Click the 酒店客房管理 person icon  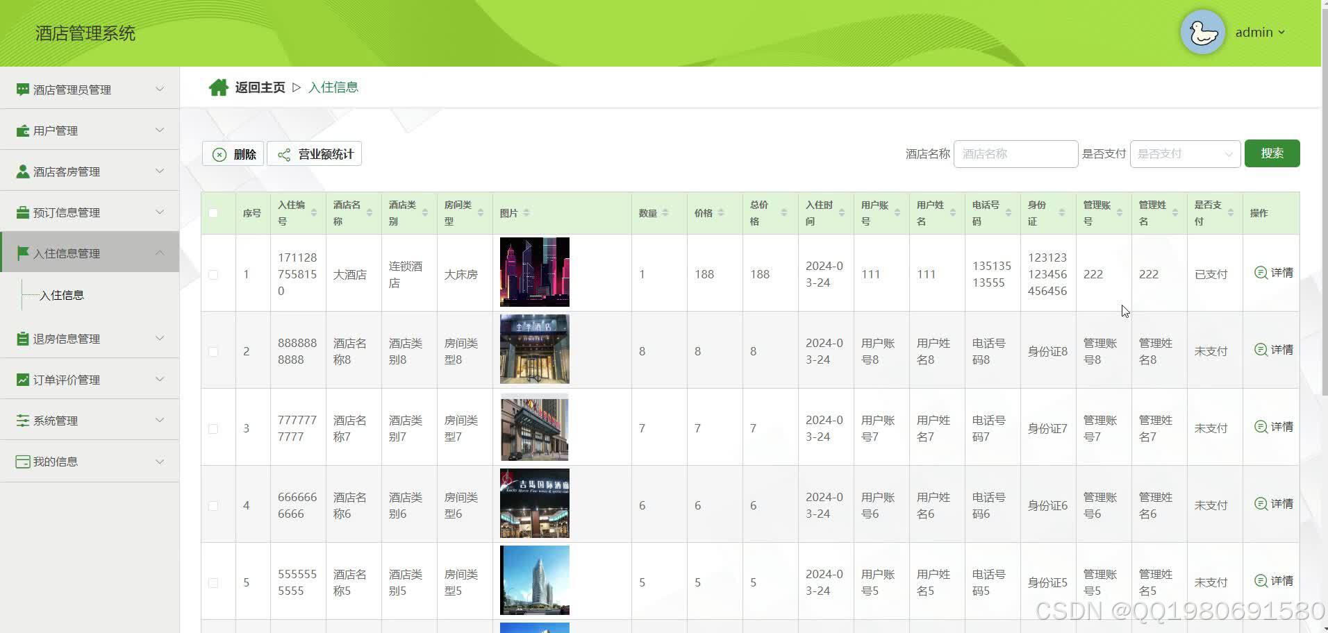23,171
